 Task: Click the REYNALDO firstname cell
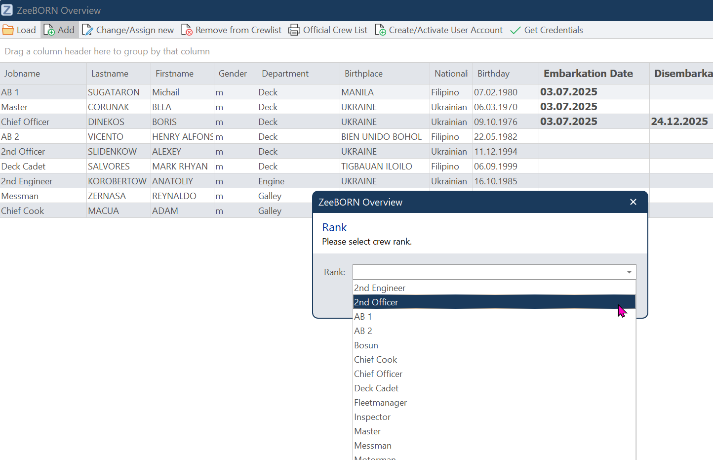183,196
